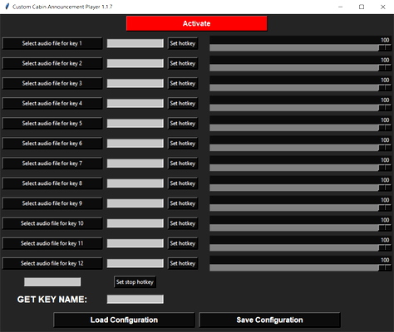
Task: Set hotkey for key 8 row
Action: (183, 183)
